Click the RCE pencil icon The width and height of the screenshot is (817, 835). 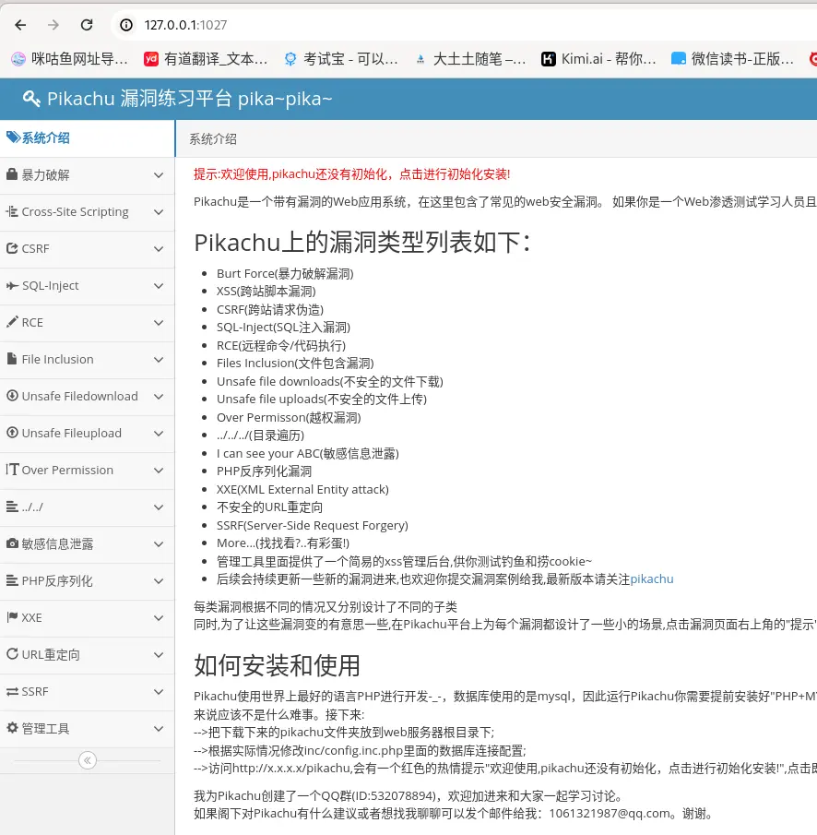pos(12,322)
